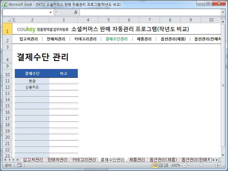Image resolution: width=228 pixels, height=171 pixels.
Task: Click into the formula bar input
Action: coord(150,12)
